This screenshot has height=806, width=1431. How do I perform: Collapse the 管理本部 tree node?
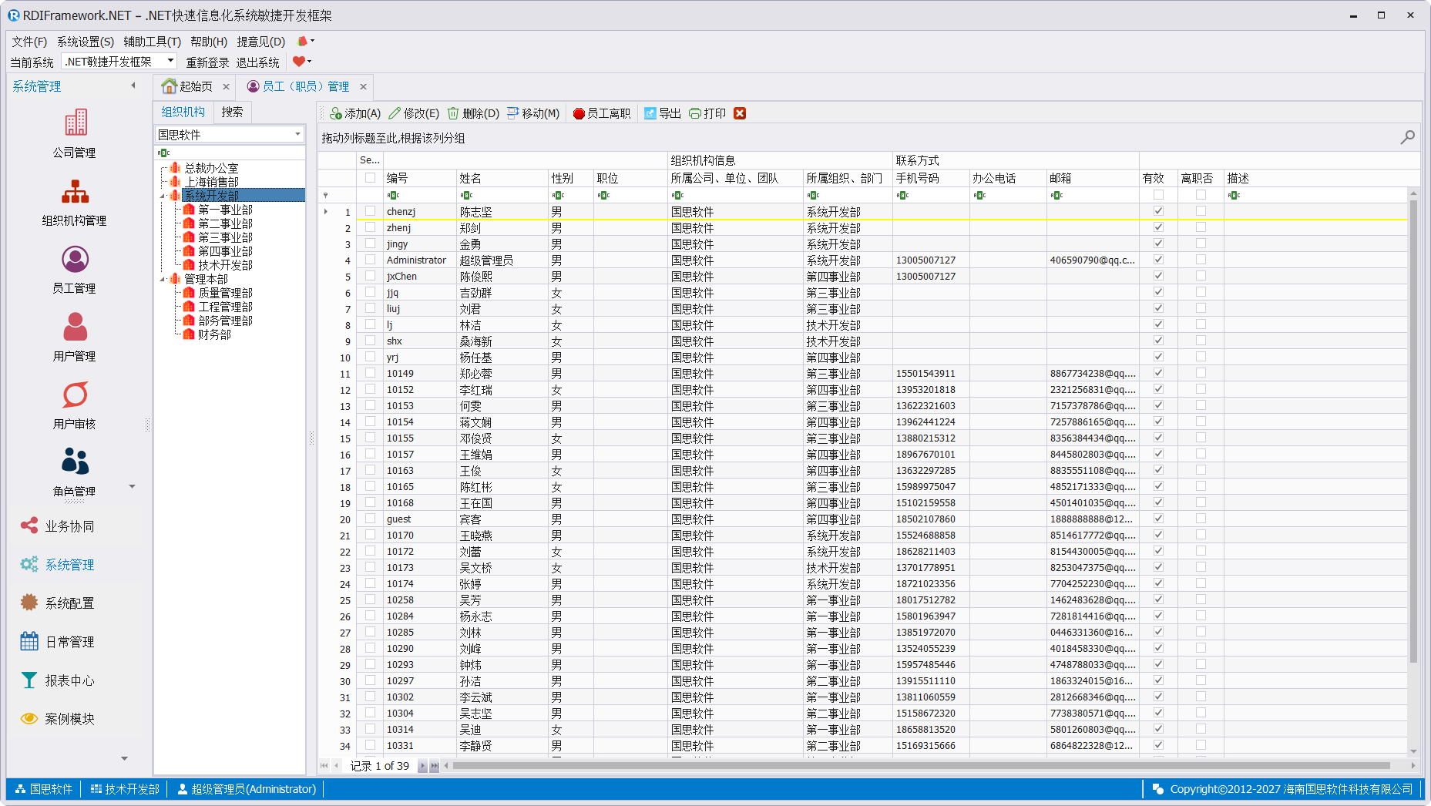click(x=163, y=279)
